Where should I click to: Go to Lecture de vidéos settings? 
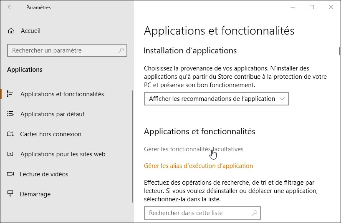pos(44,174)
